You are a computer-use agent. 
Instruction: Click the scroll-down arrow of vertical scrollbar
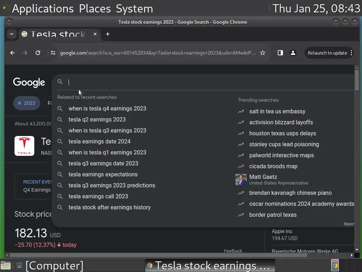[357, 250]
